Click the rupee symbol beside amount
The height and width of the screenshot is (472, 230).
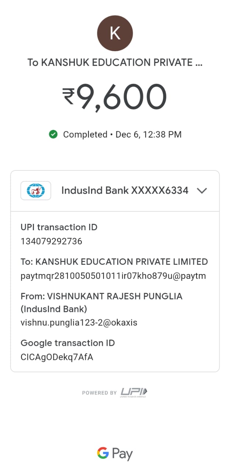pos(69,97)
